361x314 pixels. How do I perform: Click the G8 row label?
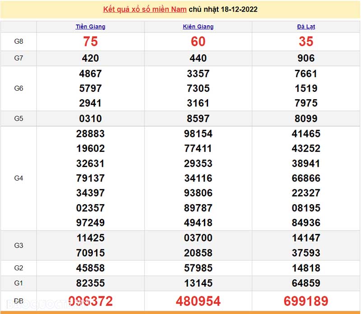(19, 41)
